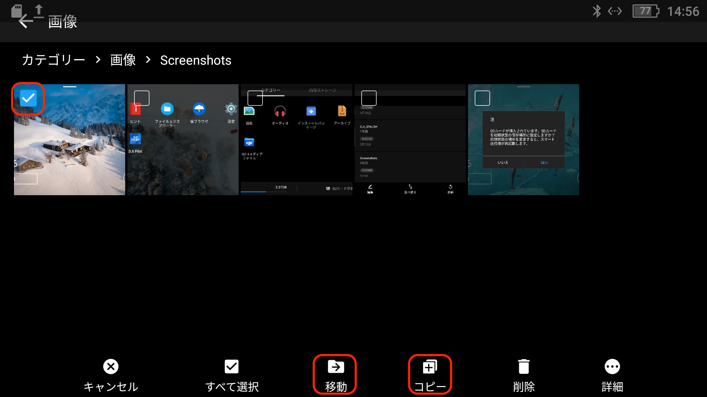Click the Delete (削除) trash icon
Image resolution: width=707 pixels, height=397 pixels.
point(524,366)
